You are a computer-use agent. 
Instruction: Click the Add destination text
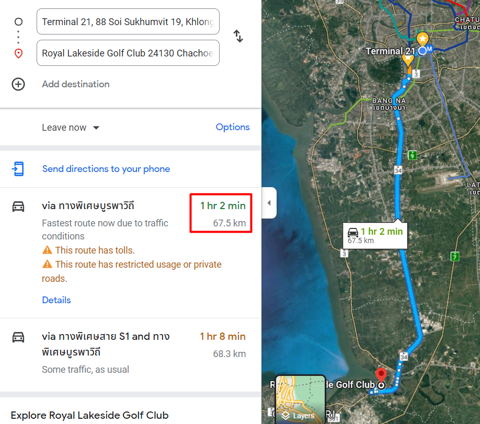76,84
